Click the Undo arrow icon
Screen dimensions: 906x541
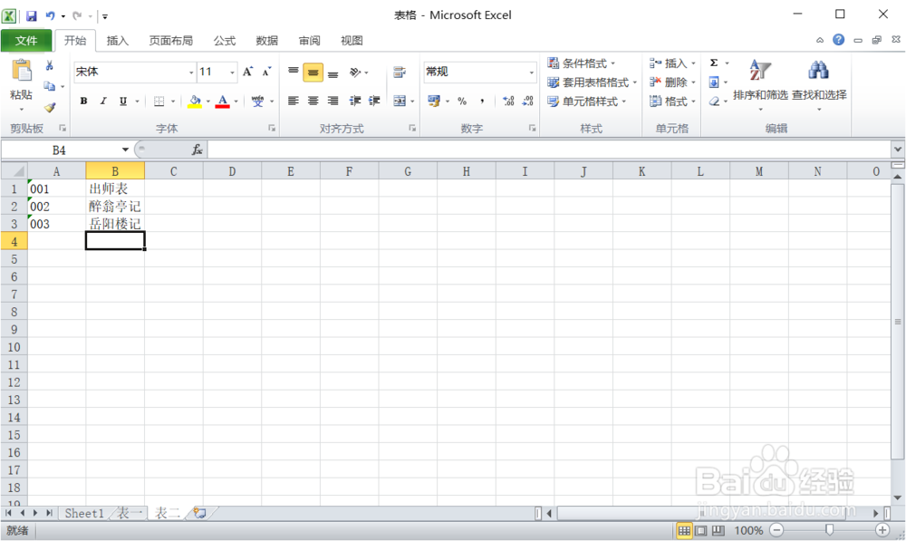50,15
